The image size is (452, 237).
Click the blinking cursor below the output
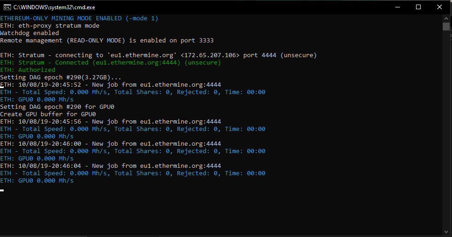[2, 190]
